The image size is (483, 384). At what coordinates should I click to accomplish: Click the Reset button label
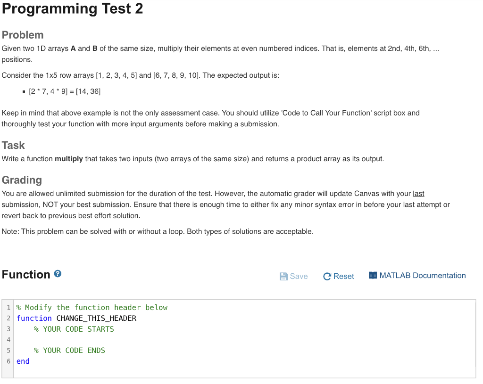[x=343, y=276]
